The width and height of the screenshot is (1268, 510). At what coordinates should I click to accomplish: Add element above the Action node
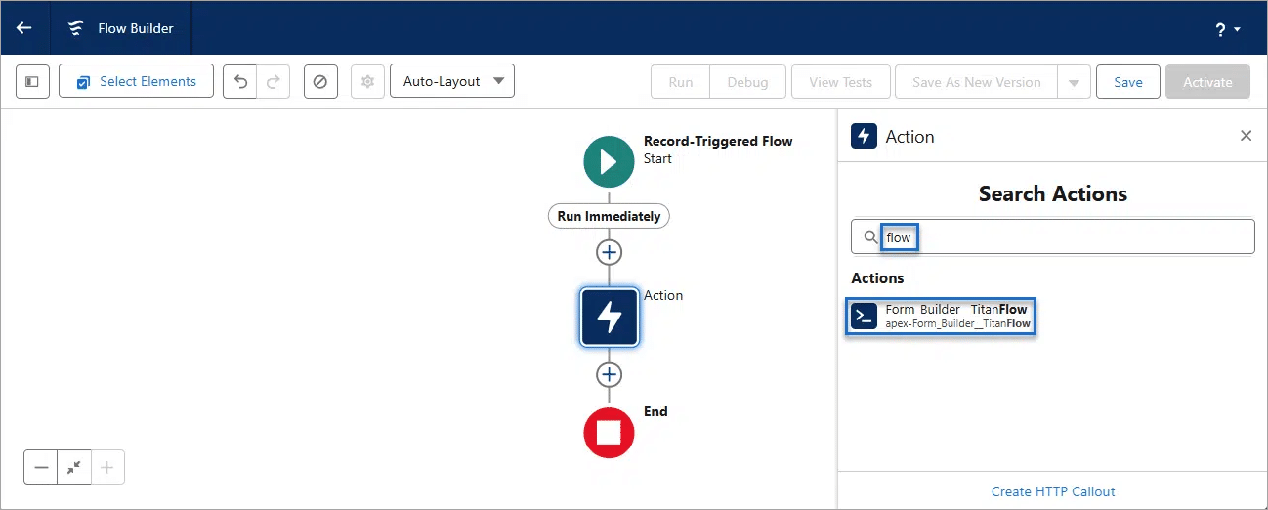(609, 252)
